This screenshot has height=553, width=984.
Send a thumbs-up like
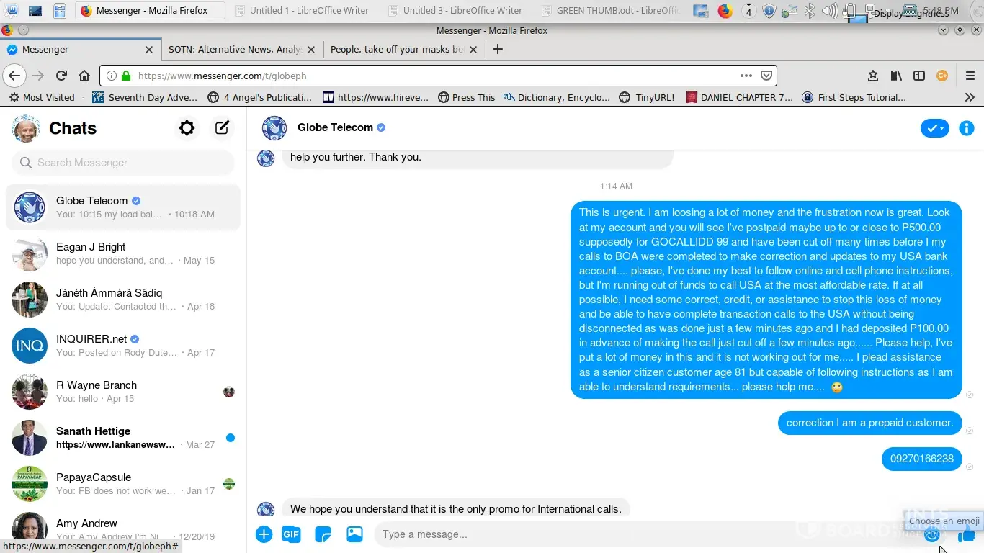966,535
